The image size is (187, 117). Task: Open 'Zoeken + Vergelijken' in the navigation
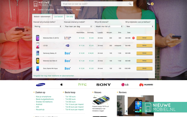(46, 10)
